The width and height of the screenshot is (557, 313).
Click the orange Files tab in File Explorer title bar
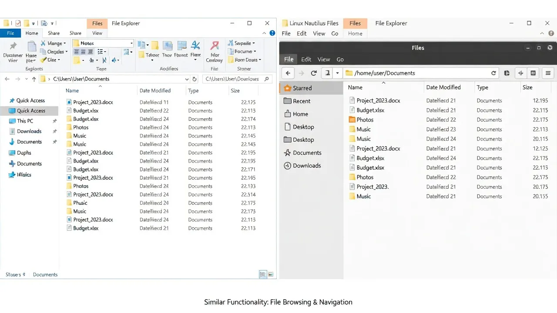click(x=97, y=23)
